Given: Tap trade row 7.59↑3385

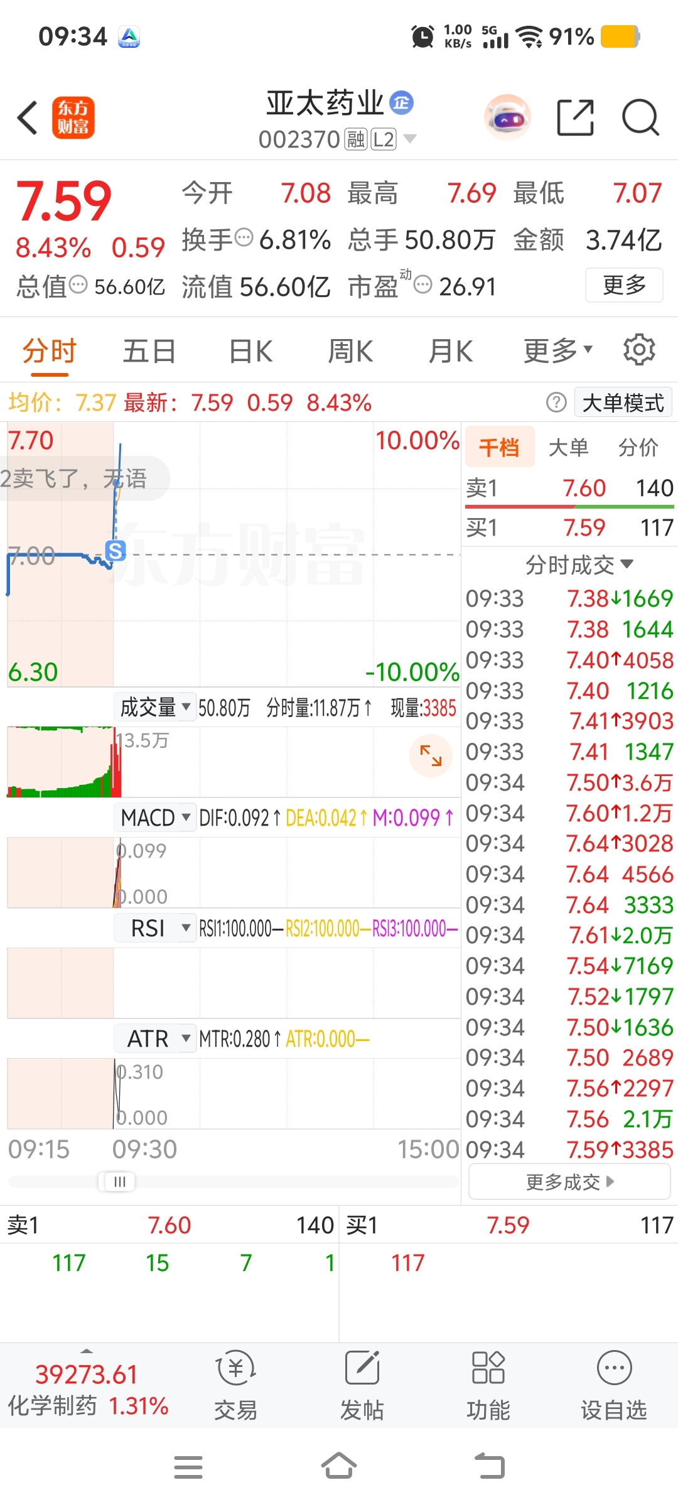Looking at the screenshot, I should [x=569, y=1150].
